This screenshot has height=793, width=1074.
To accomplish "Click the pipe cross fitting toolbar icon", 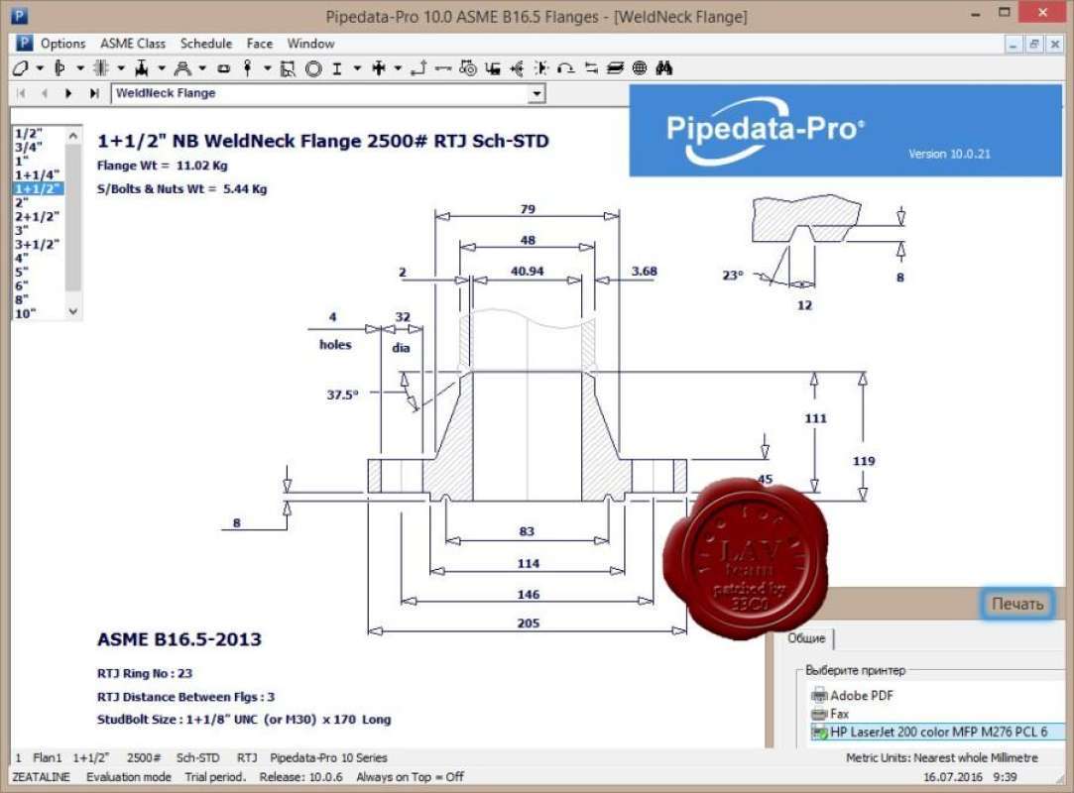I will [378, 67].
